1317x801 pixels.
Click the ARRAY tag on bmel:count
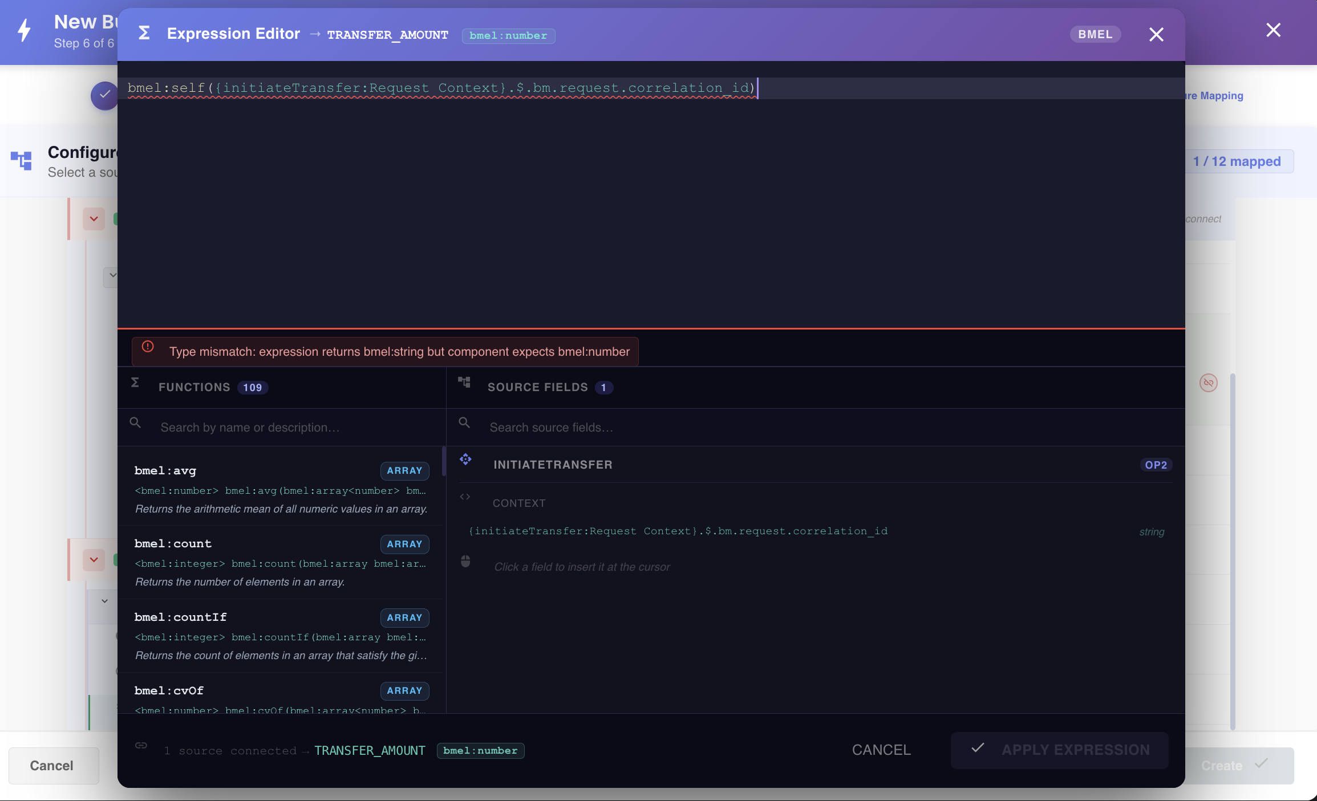pyautogui.click(x=404, y=544)
